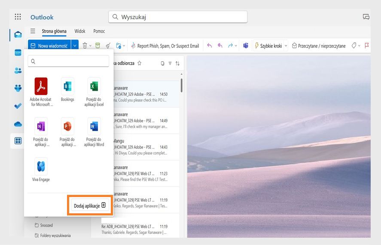Image resolution: width=381 pixels, height=245 pixels.
Task: Click the Teams share icon
Action: coord(246,45)
